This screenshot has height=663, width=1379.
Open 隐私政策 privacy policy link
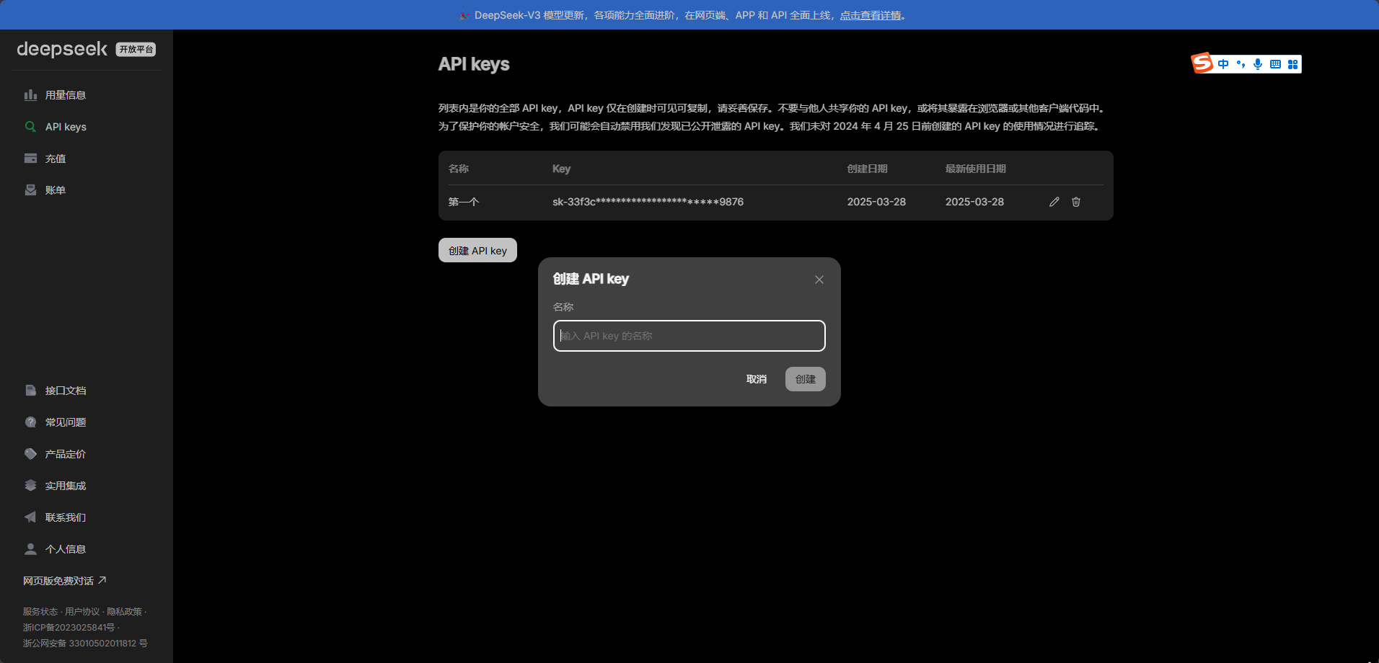pyautogui.click(x=125, y=612)
